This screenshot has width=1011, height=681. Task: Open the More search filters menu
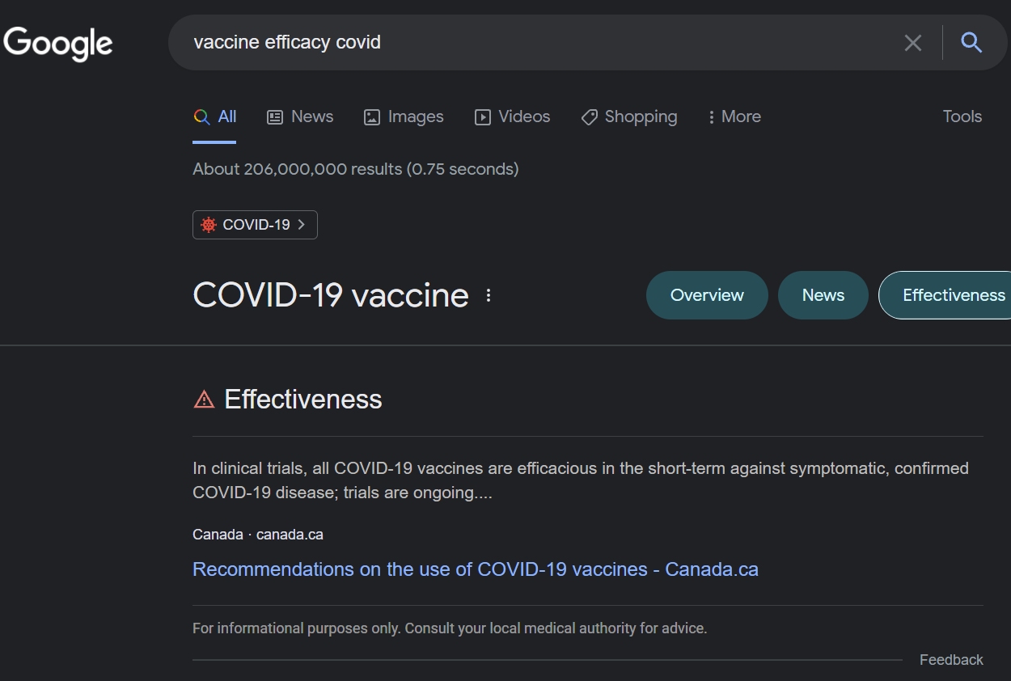point(734,116)
